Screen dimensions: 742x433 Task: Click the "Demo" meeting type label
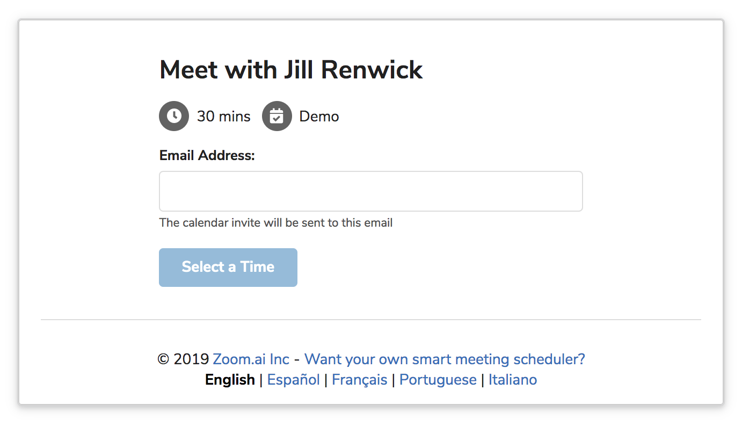coord(319,117)
